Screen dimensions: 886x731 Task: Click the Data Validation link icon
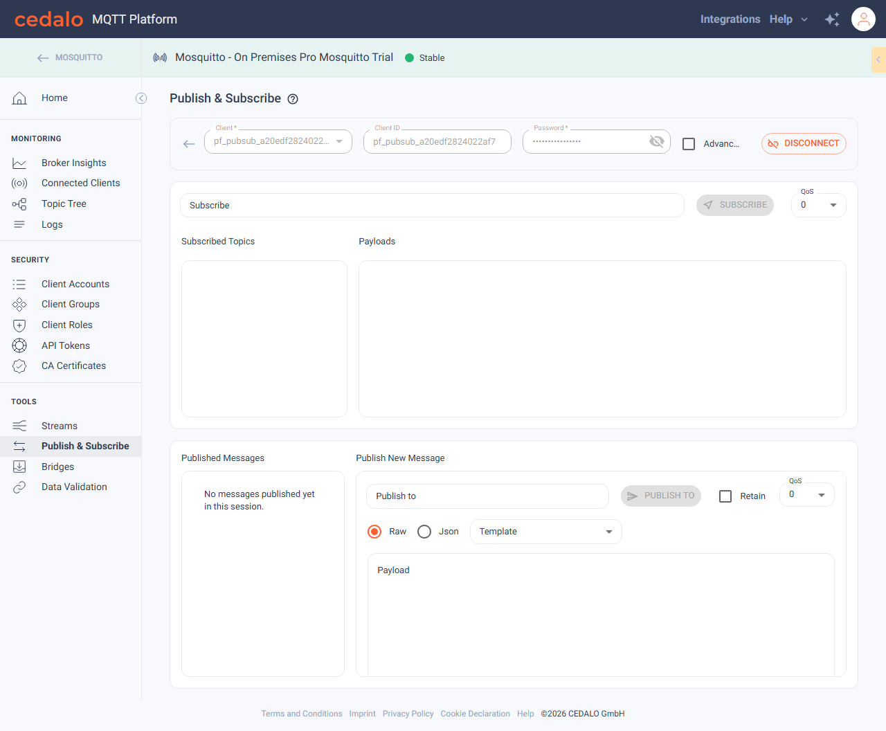click(x=19, y=487)
